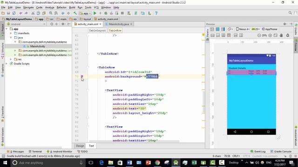Image resolution: width=298 pixels, height=167 pixels.
Task: Open the preview orientation dropdown
Action: tap(230, 29)
